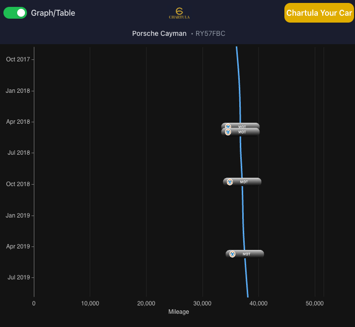This screenshot has width=355, height=327.
Task: Click the Graph/Table label text
Action: (x=53, y=13)
